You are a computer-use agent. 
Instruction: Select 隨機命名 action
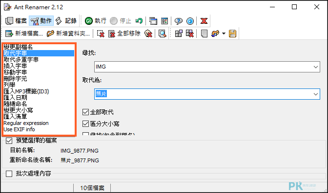(39, 104)
